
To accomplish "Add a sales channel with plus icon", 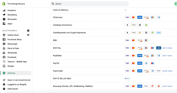I will pos(28,30).
